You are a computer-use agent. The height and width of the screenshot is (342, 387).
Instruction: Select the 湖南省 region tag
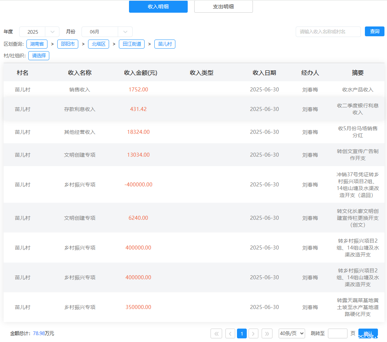[x=37, y=44]
